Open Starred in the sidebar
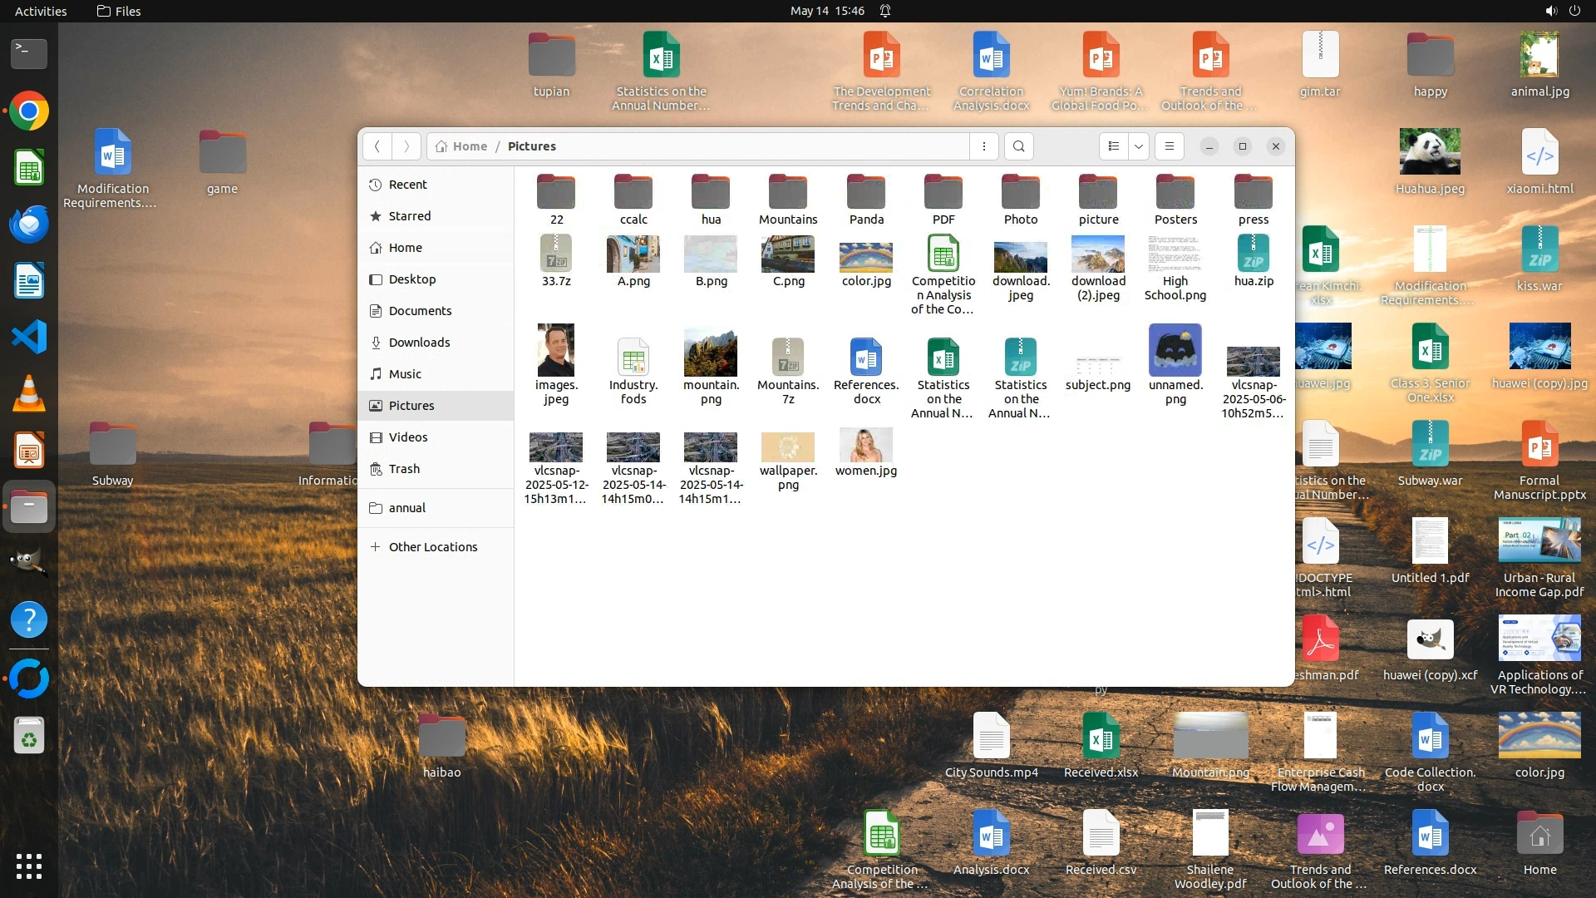1596x898 pixels. pyautogui.click(x=410, y=216)
